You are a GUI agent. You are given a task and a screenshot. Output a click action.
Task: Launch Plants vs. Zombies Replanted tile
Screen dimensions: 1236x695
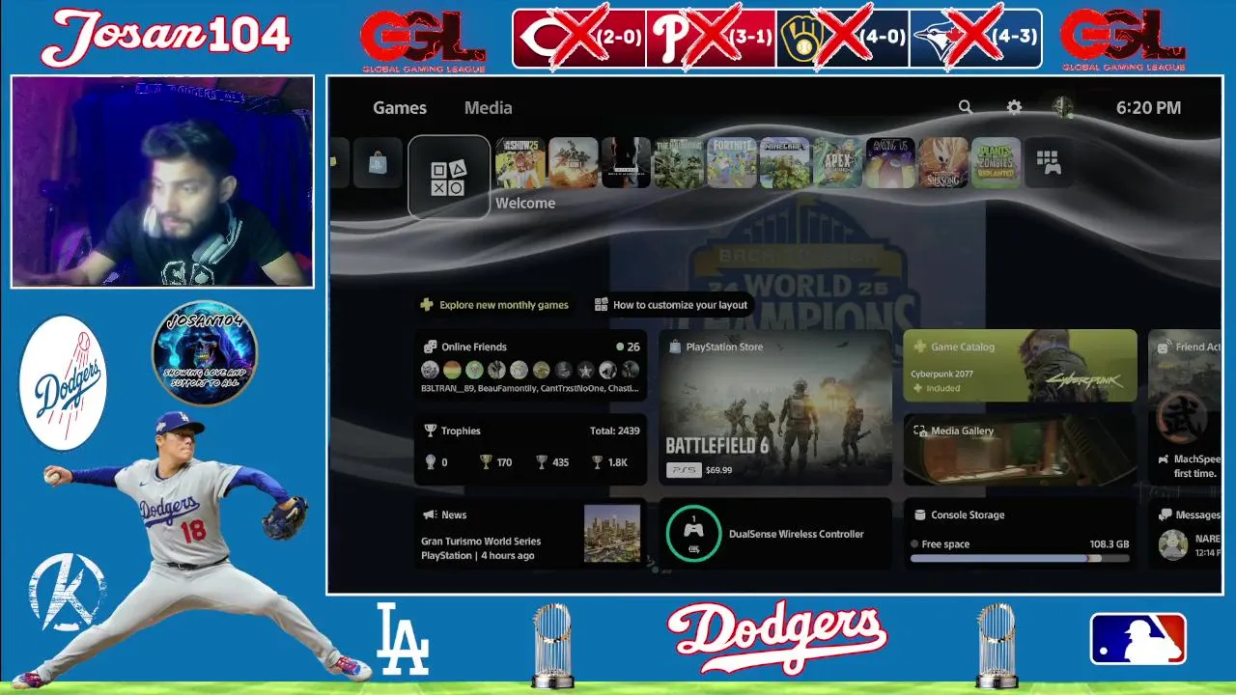click(x=997, y=163)
